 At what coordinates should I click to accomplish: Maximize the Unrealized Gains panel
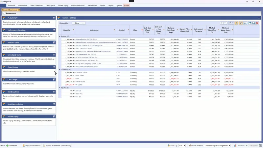pos(54,55)
